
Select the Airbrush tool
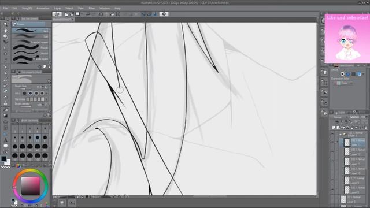pyautogui.click(x=5, y=86)
